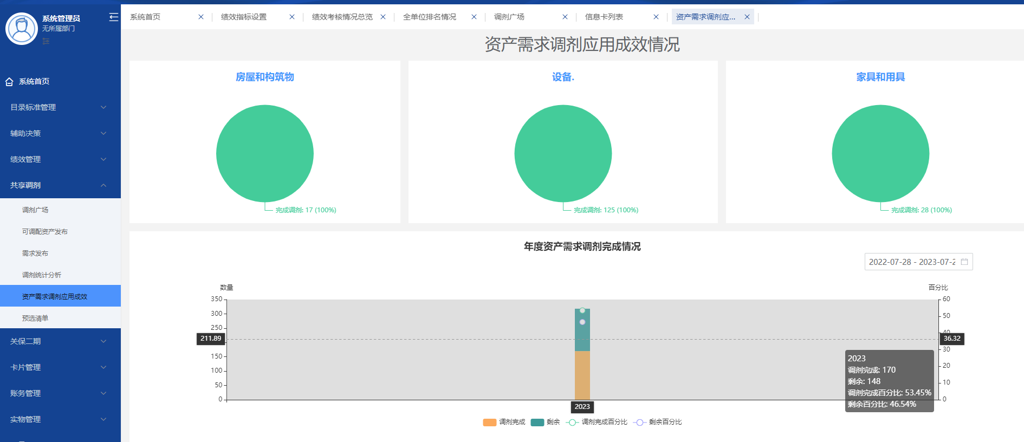Expand the 卡片管理 menu chevron

tap(103, 367)
